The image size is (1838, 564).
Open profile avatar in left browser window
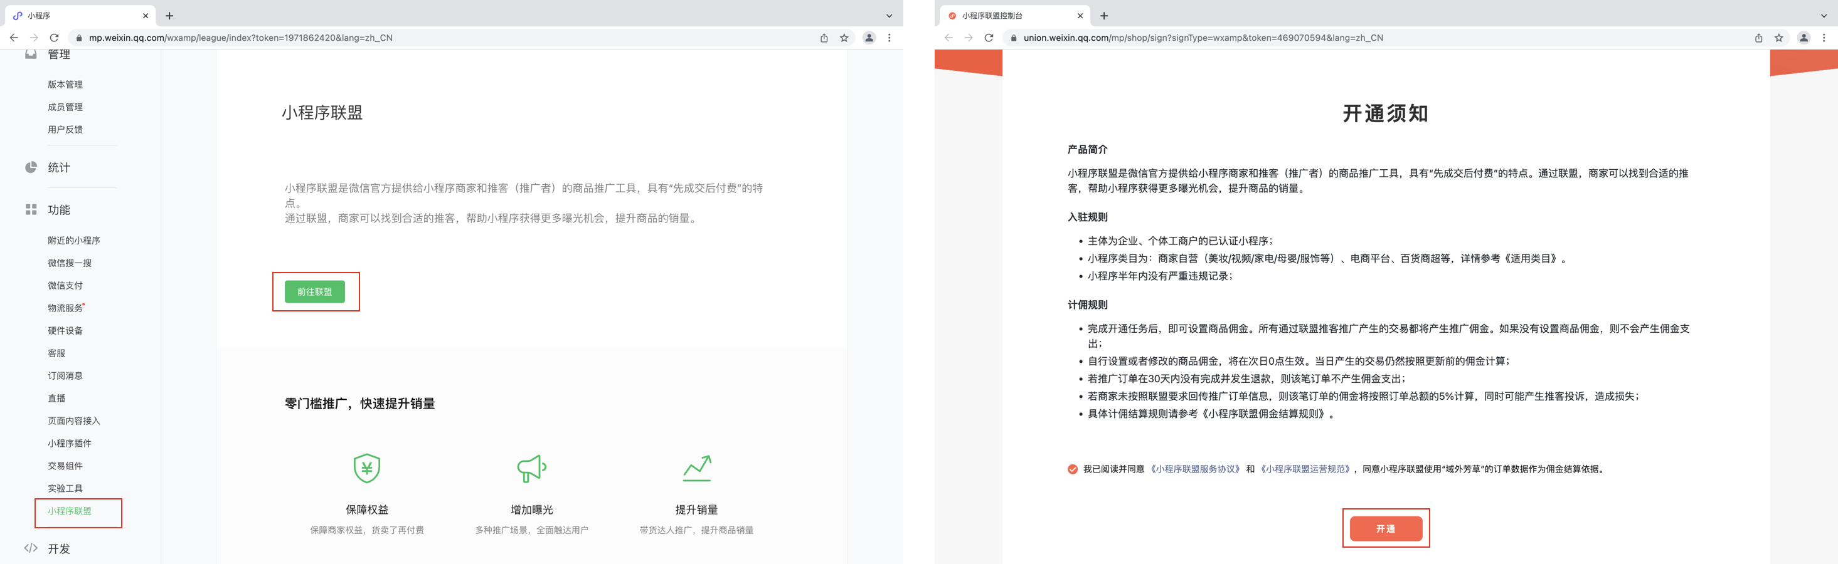click(x=869, y=38)
